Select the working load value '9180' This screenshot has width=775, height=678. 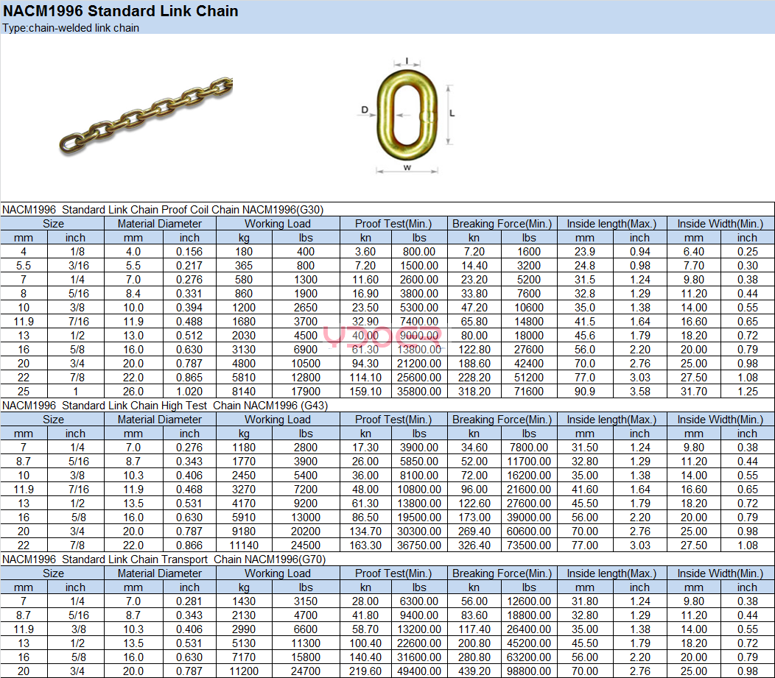click(244, 532)
